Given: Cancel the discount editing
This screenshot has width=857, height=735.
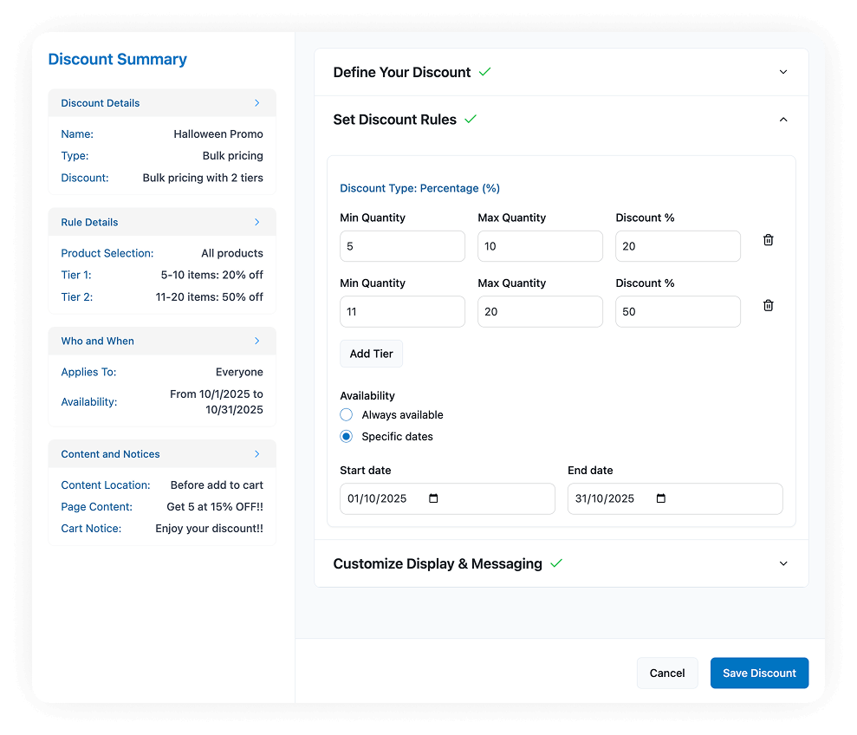Looking at the screenshot, I should (x=666, y=673).
